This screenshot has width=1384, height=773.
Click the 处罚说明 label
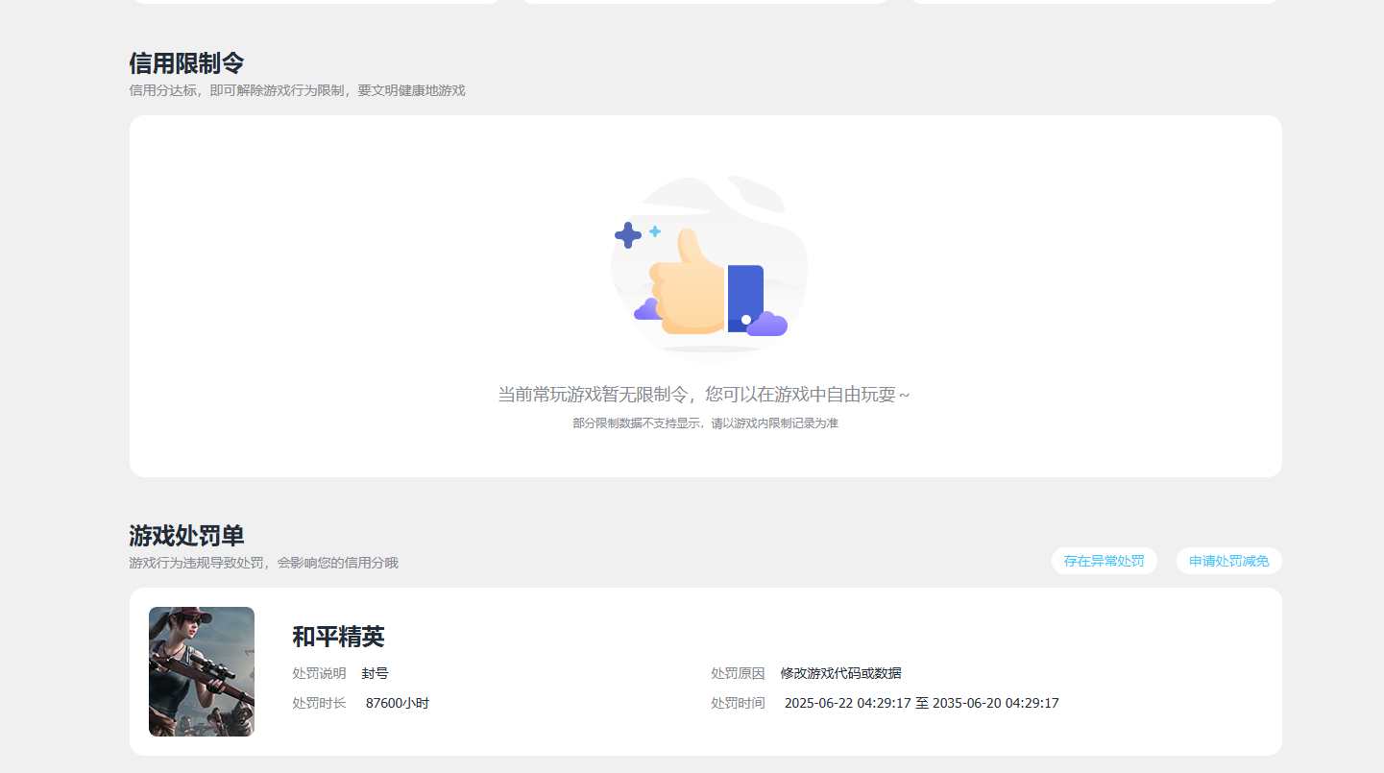click(x=319, y=674)
